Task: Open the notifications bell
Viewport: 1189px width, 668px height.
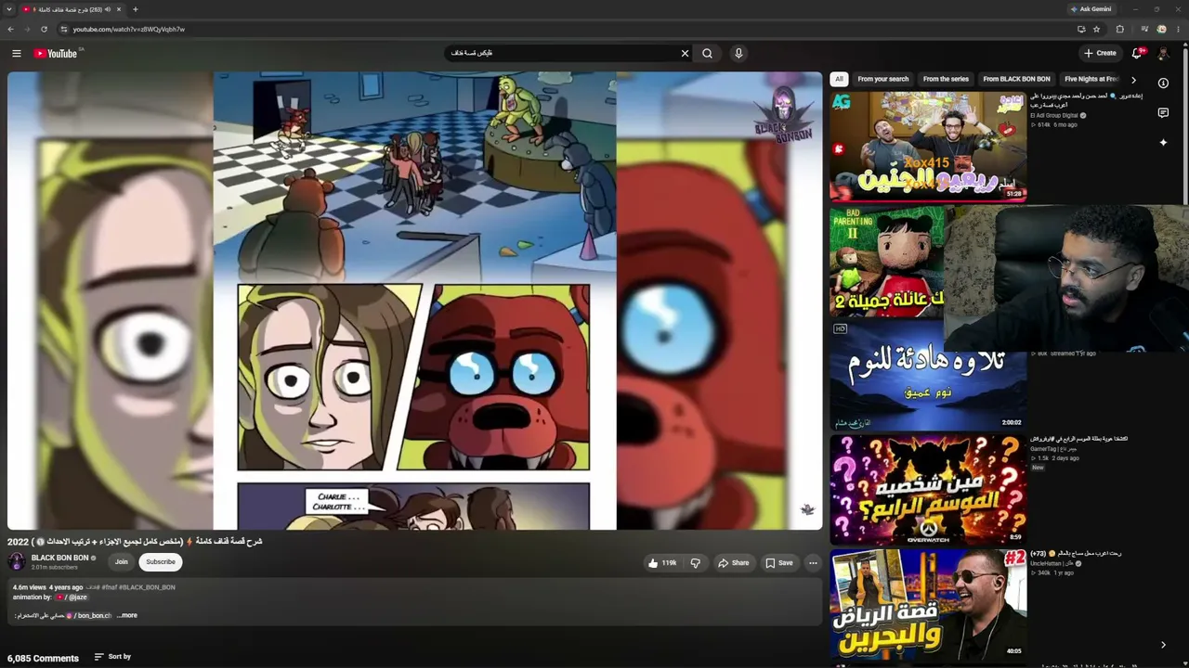Action: tap(1137, 53)
